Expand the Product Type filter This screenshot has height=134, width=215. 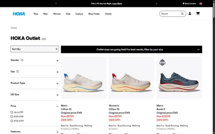point(57,83)
